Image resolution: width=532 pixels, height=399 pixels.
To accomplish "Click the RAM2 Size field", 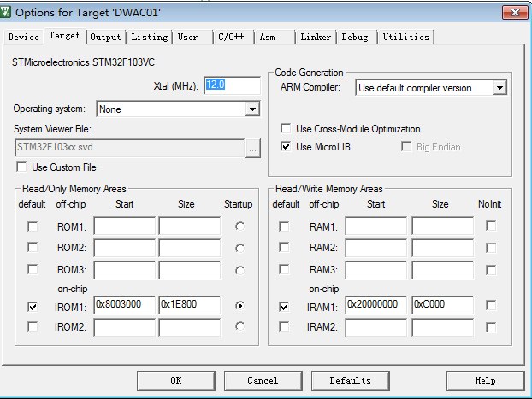I will point(443,248).
